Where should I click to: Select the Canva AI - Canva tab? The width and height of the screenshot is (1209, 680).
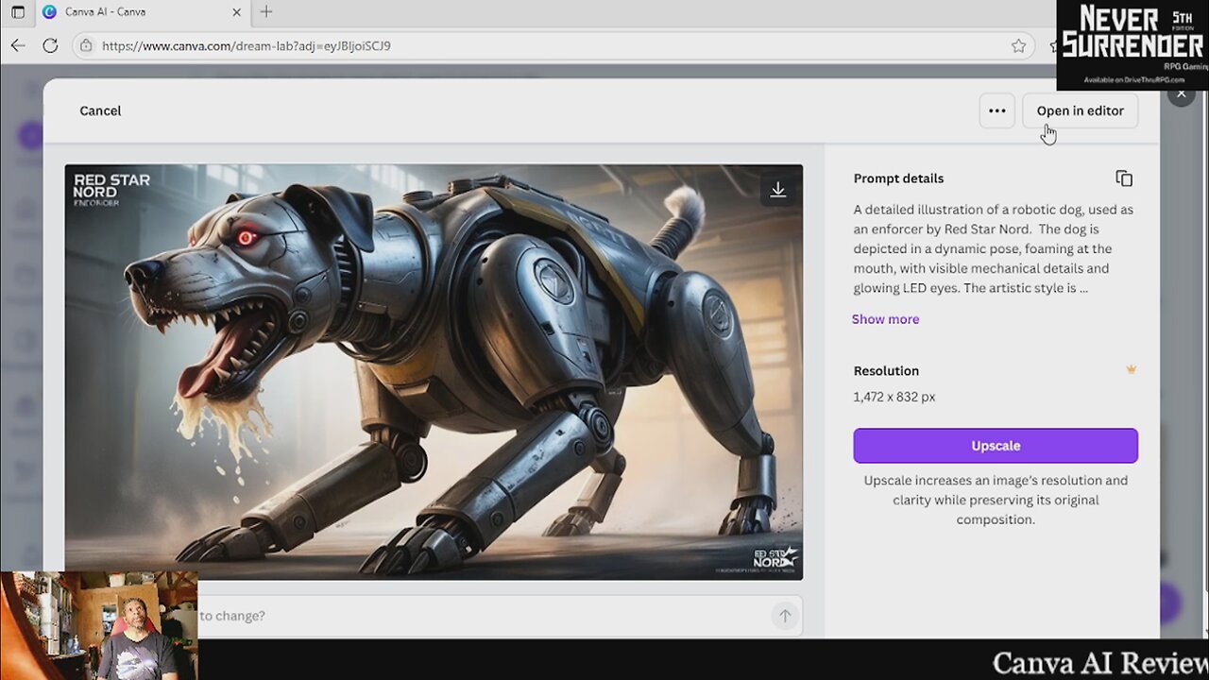(142, 12)
